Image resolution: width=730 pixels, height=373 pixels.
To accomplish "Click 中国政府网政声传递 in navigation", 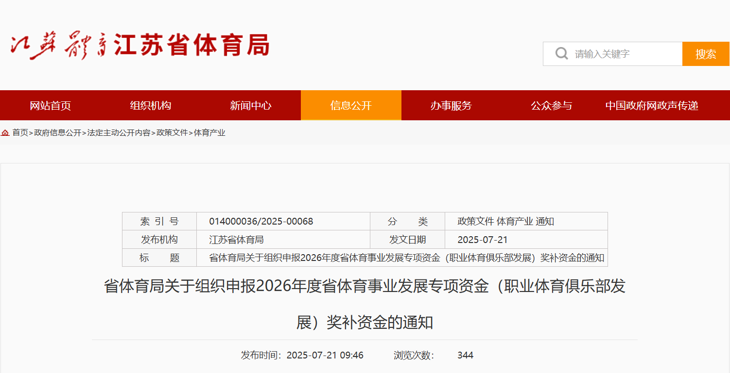I will tap(651, 106).
